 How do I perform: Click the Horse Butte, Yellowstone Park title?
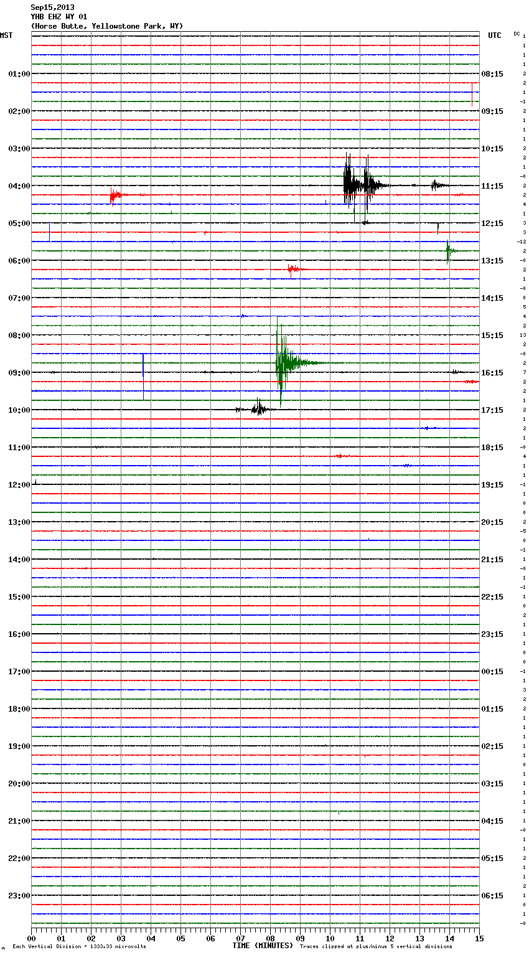pyautogui.click(x=107, y=26)
